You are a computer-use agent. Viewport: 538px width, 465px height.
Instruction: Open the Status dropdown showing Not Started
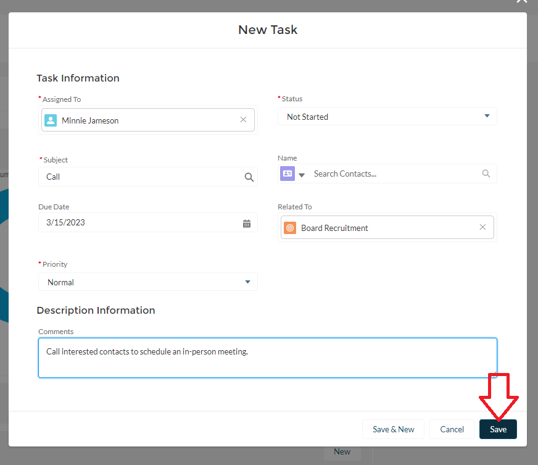click(387, 117)
